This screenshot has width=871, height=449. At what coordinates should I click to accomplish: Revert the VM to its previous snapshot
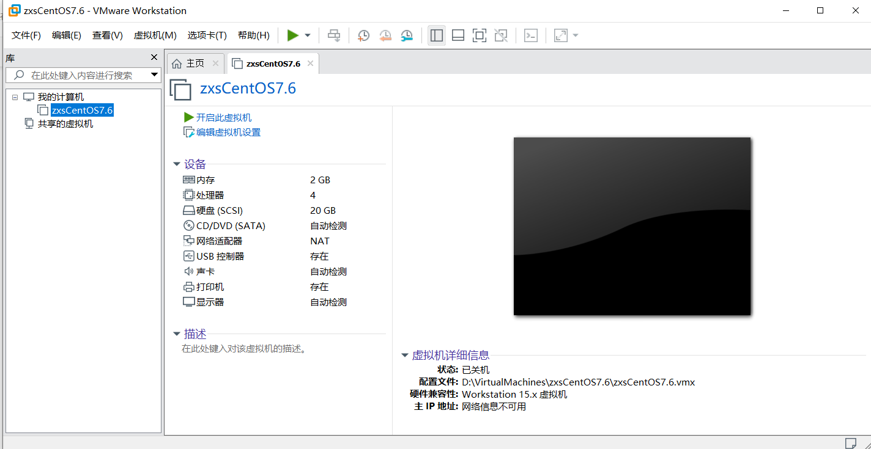point(385,35)
